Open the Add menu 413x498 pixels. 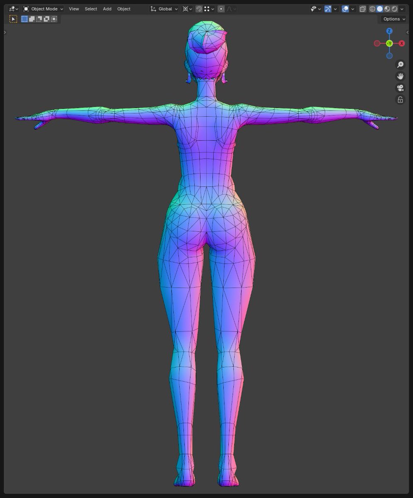pos(107,9)
